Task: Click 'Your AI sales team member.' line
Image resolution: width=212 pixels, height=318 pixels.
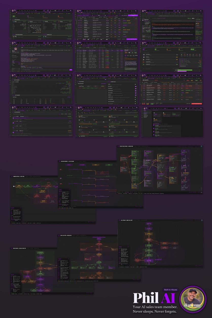Action: pos(155,307)
